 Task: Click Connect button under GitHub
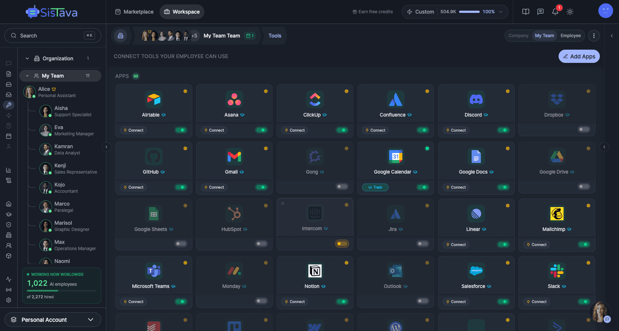point(133,187)
